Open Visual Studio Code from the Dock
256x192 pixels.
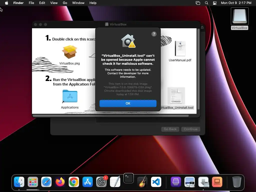[x=156, y=182]
